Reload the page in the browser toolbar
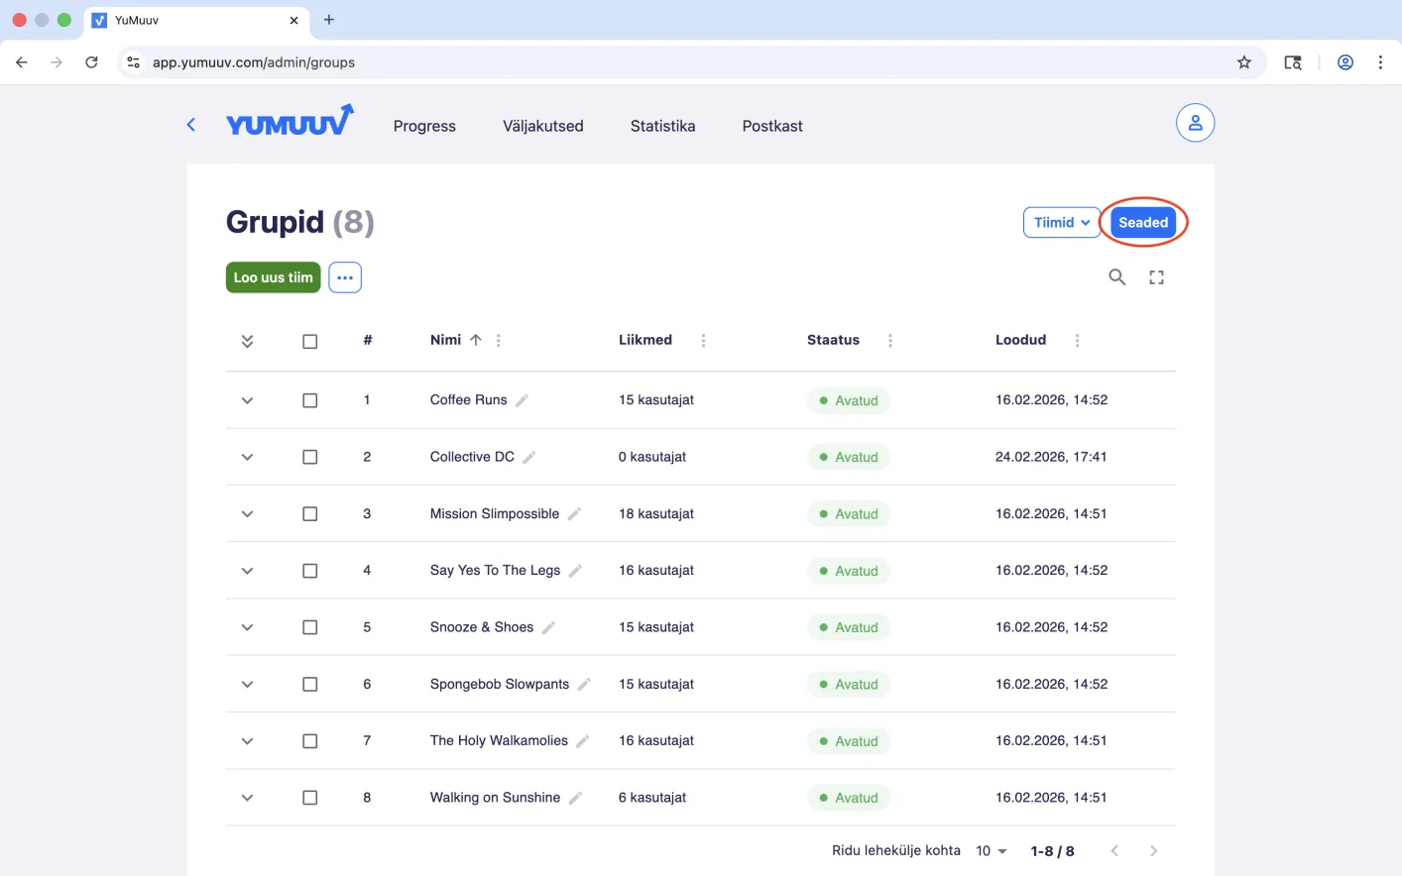This screenshot has height=876, width=1402. [91, 62]
